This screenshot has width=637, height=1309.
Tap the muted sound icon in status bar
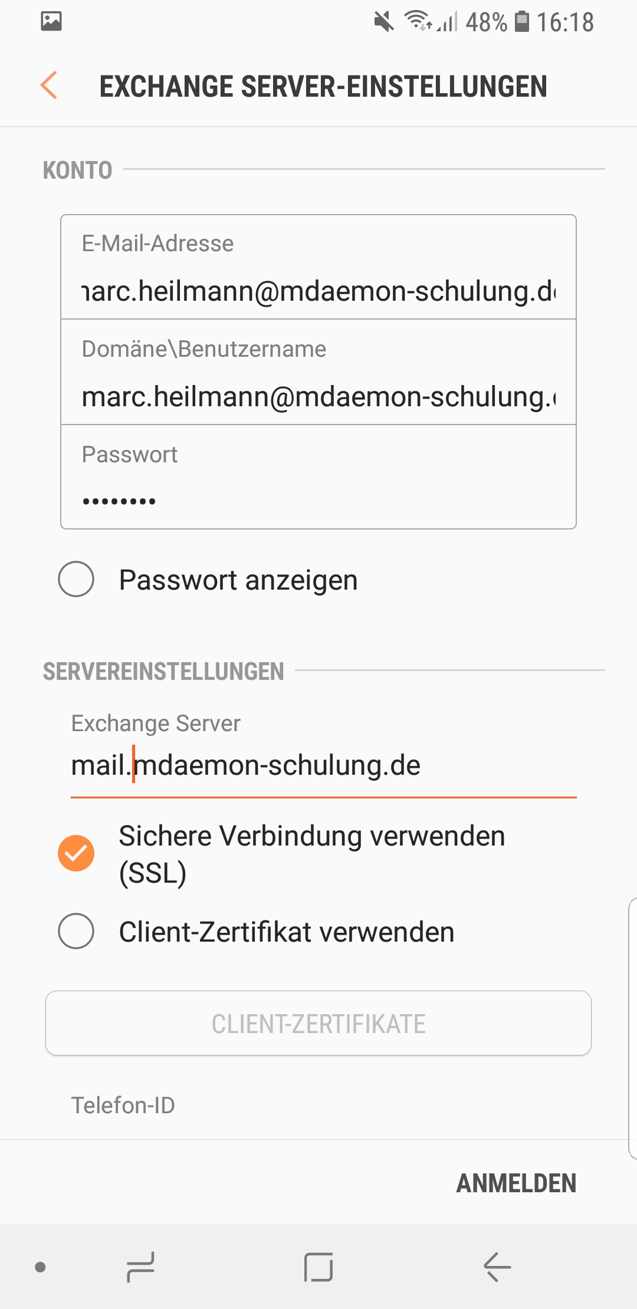coord(384,22)
